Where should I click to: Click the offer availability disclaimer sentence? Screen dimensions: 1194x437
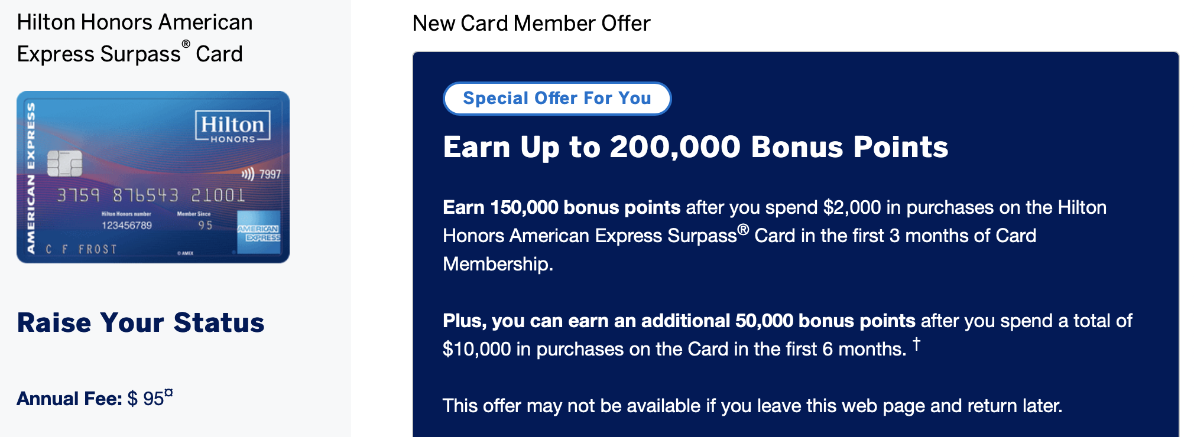tap(752, 406)
